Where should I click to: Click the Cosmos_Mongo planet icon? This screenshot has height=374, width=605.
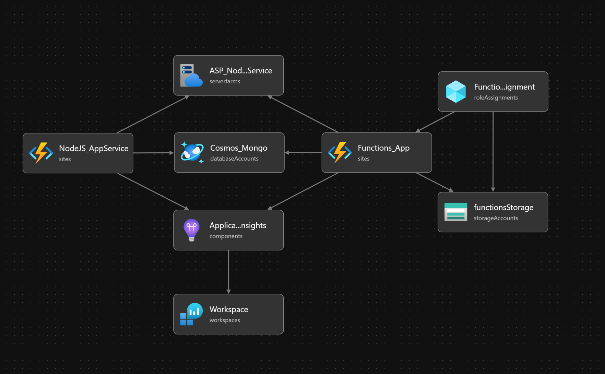click(x=192, y=153)
